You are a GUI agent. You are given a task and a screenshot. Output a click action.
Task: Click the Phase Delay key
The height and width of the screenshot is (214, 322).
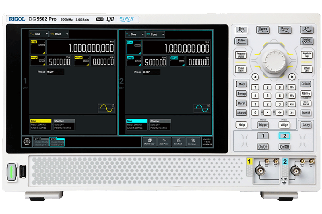(241, 69)
